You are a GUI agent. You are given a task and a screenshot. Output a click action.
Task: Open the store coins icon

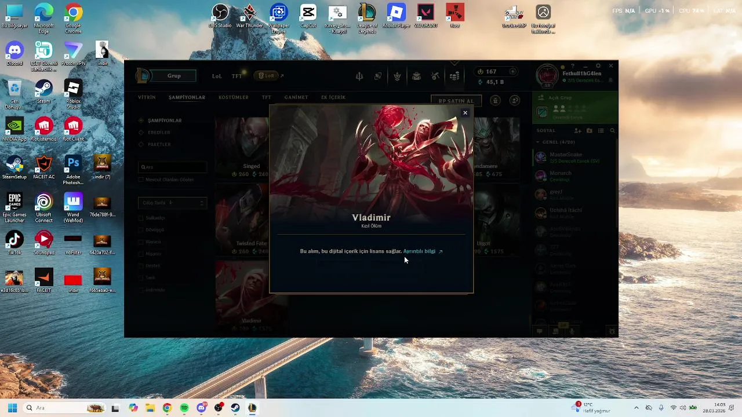click(x=454, y=76)
